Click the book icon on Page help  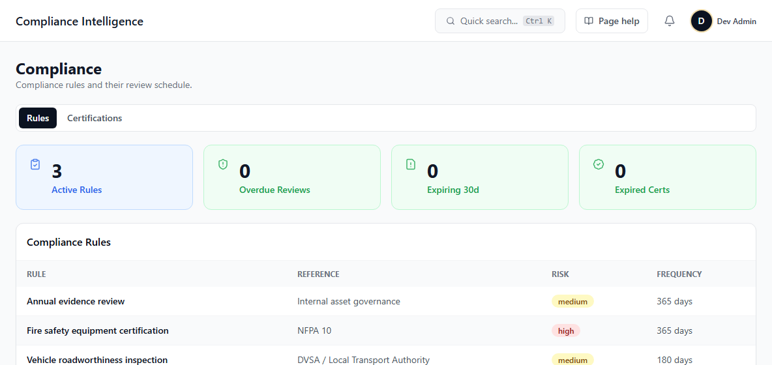[588, 21]
